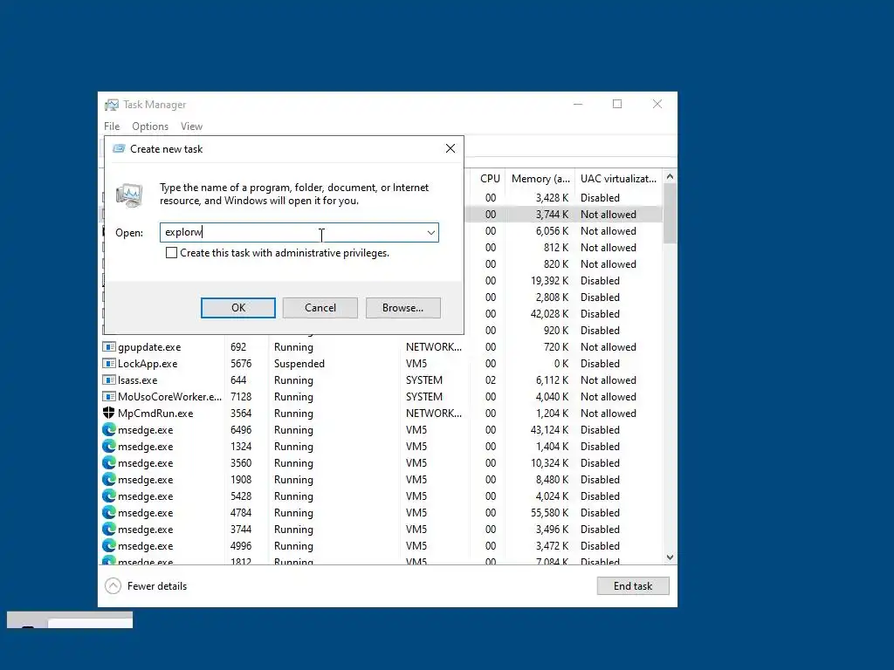This screenshot has width=894, height=670.
Task: Click PID 7128 cell
Action: (241, 397)
